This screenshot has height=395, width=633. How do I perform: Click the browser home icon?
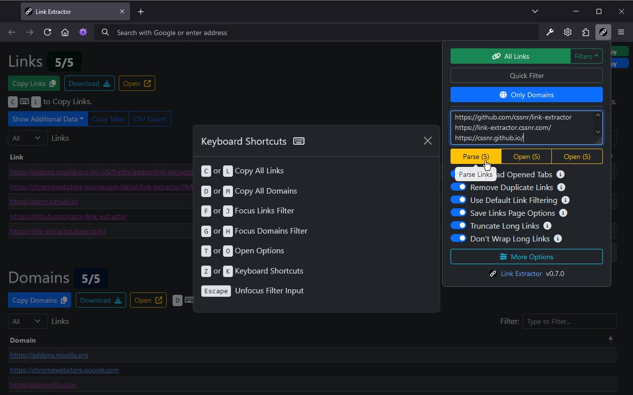65,33
